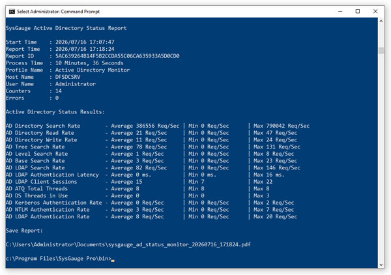Click 'AD Level Search Rate' row label

pos(36,154)
